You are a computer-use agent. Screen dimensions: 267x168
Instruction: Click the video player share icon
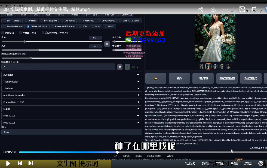[x=201, y=9]
